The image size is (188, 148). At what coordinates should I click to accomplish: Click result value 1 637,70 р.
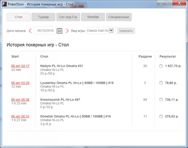click(x=173, y=66)
